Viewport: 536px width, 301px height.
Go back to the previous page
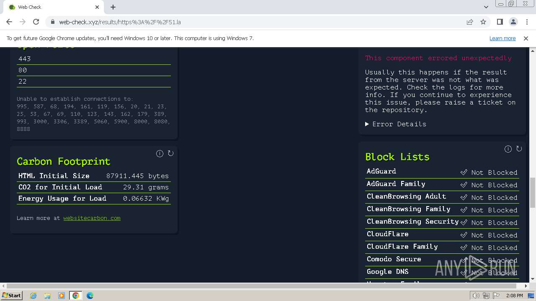pyautogui.click(x=9, y=22)
